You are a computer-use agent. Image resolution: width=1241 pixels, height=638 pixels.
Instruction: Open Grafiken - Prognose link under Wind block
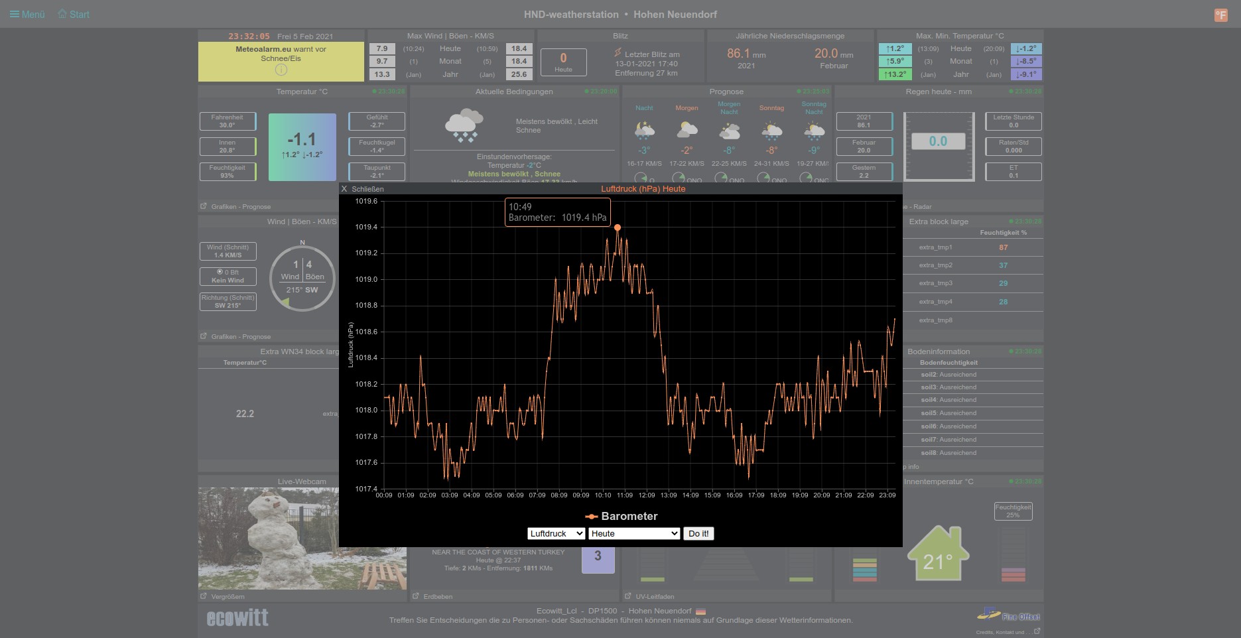pos(236,336)
